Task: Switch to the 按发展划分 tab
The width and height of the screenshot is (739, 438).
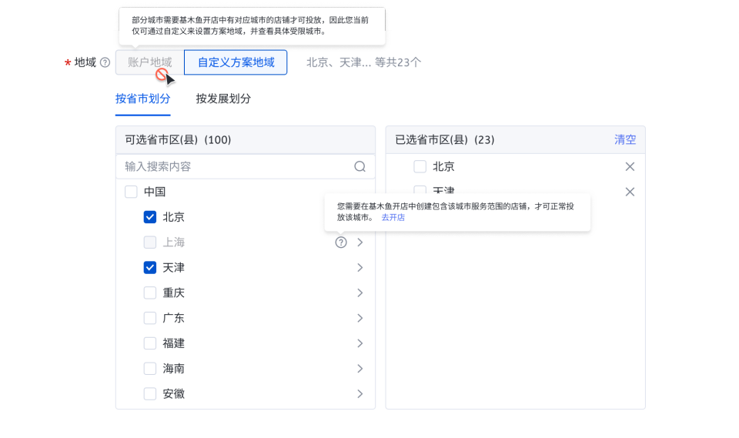Action: pos(223,99)
